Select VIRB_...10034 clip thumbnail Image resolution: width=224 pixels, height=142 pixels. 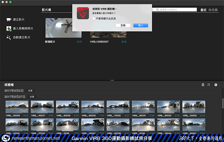pos(17,125)
